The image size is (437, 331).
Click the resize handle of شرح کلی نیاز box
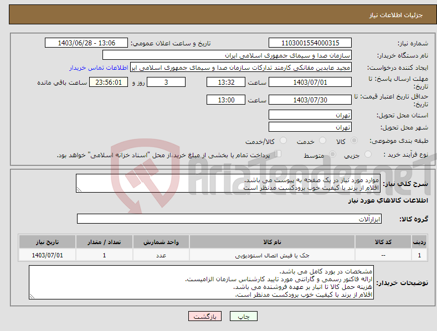click(x=79, y=189)
